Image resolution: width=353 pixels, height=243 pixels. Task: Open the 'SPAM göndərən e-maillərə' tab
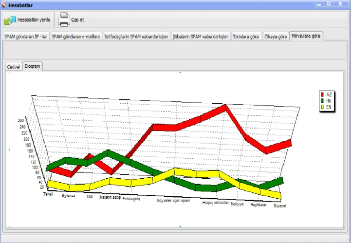(75, 37)
